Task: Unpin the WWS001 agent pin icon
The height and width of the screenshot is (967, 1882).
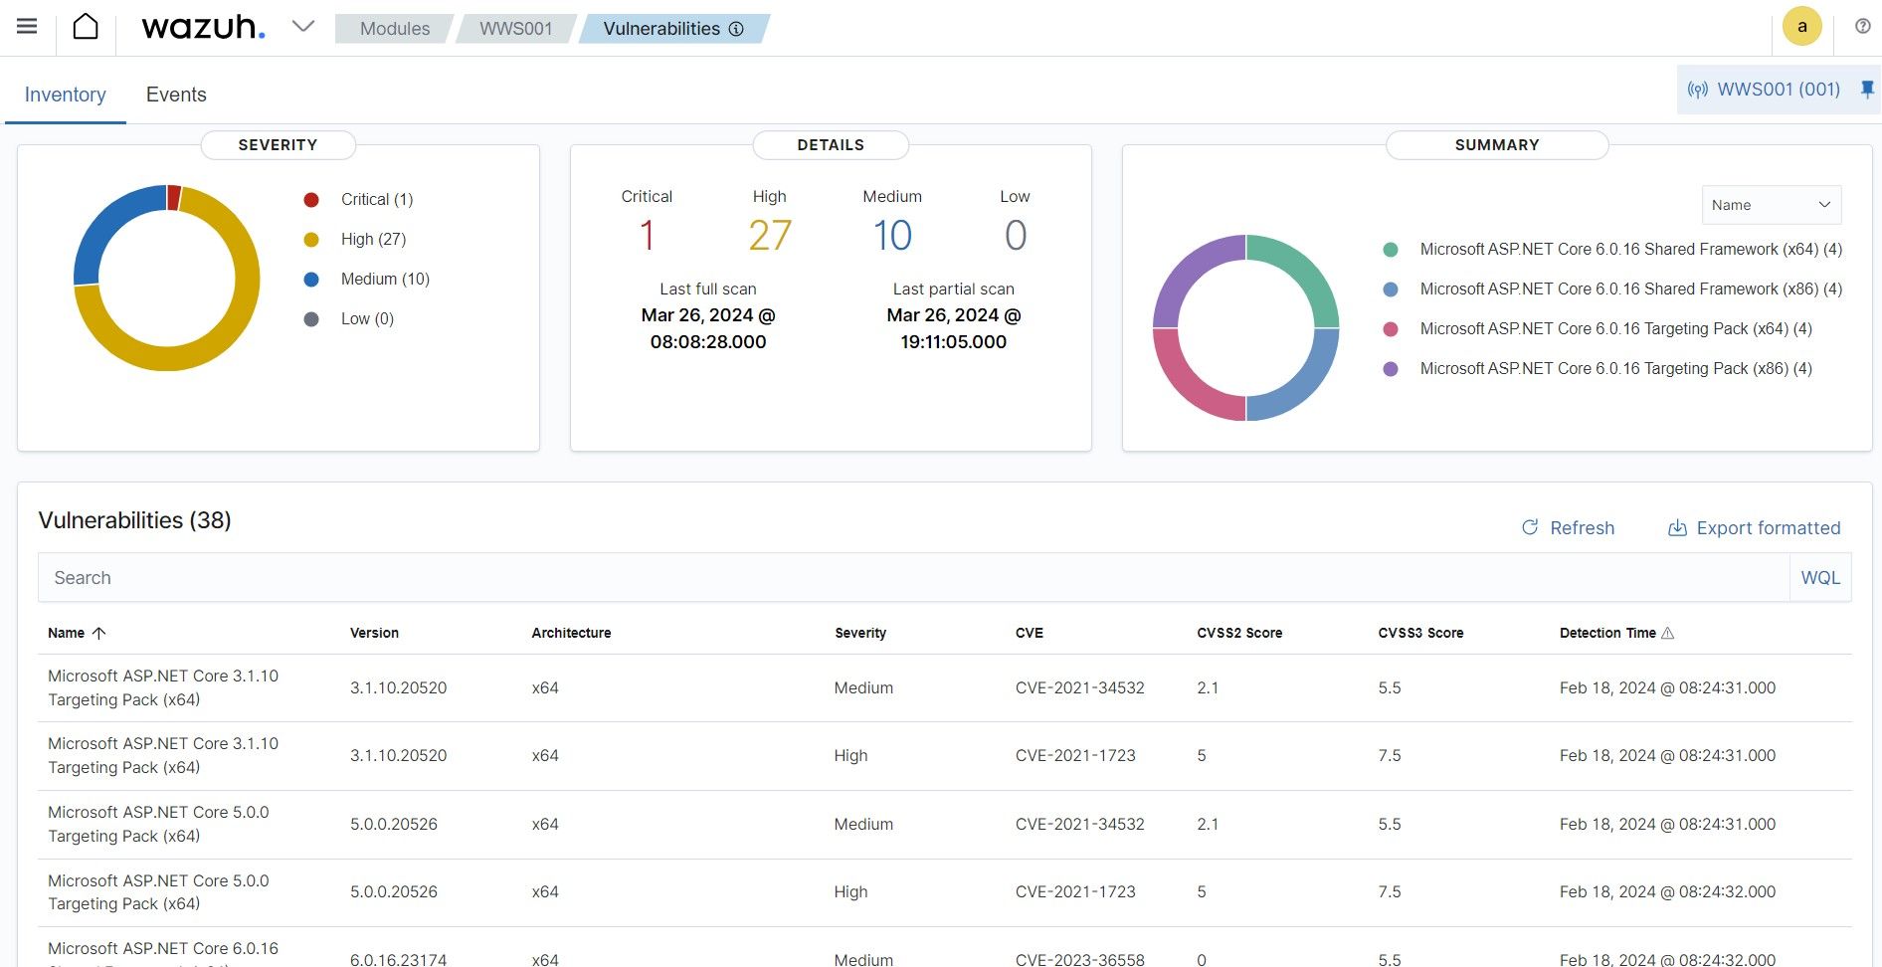Action: pyautogui.click(x=1867, y=90)
